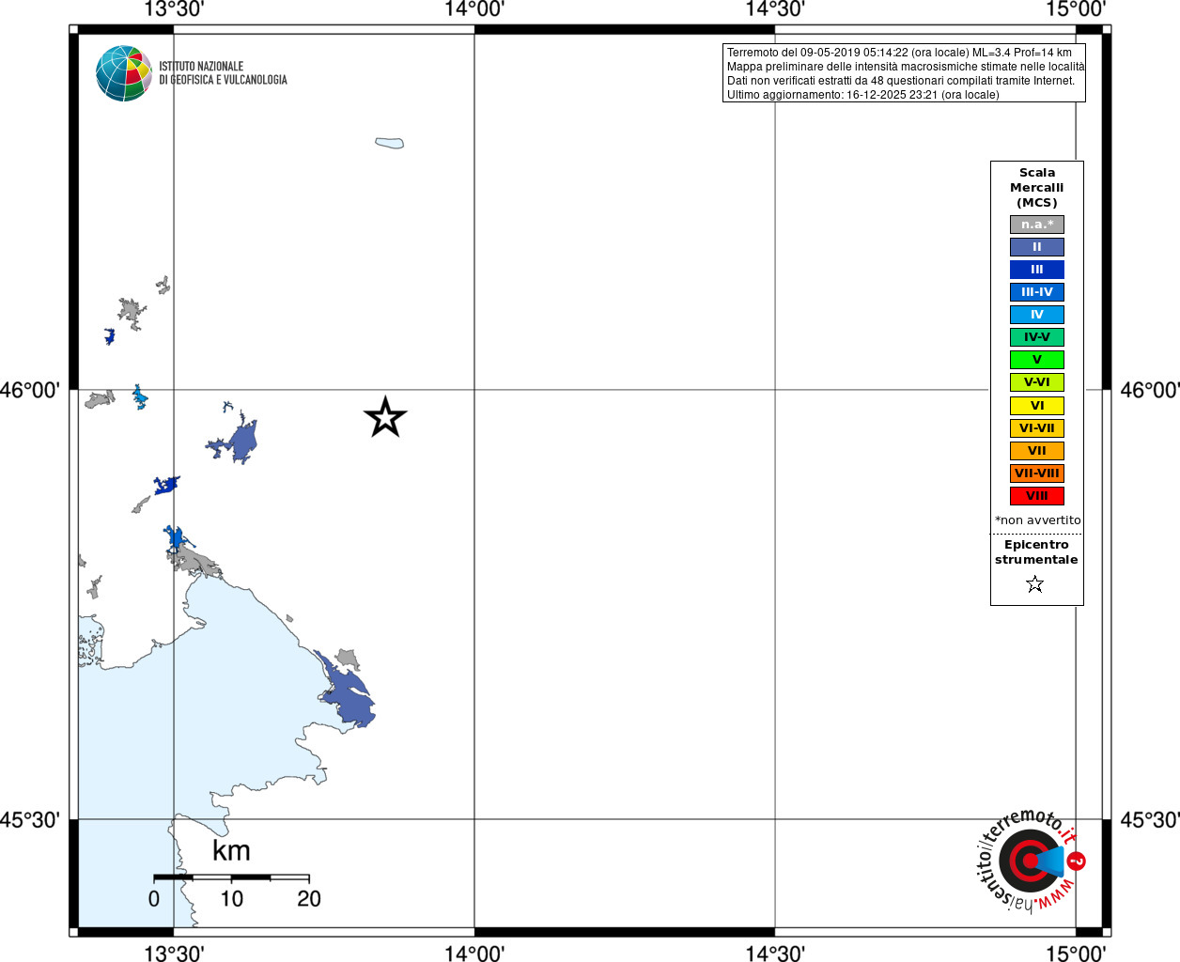Click the 'Ultimo aggiornamento' line

(x=863, y=95)
